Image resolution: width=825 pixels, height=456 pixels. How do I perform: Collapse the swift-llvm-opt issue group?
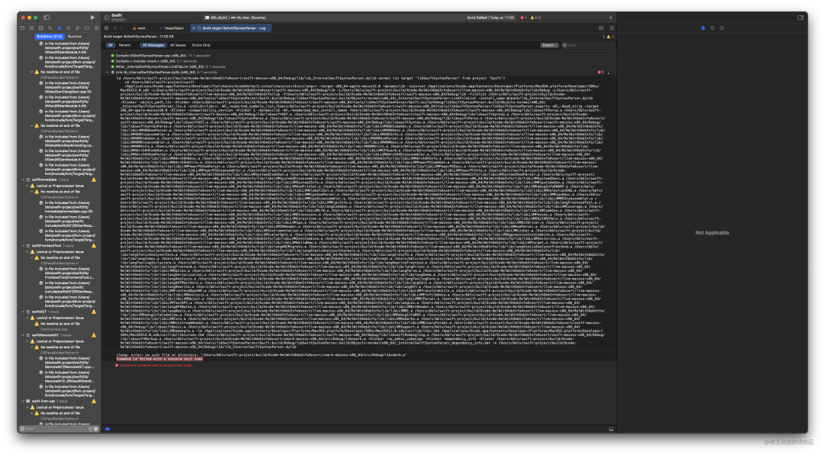pos(23,401)
